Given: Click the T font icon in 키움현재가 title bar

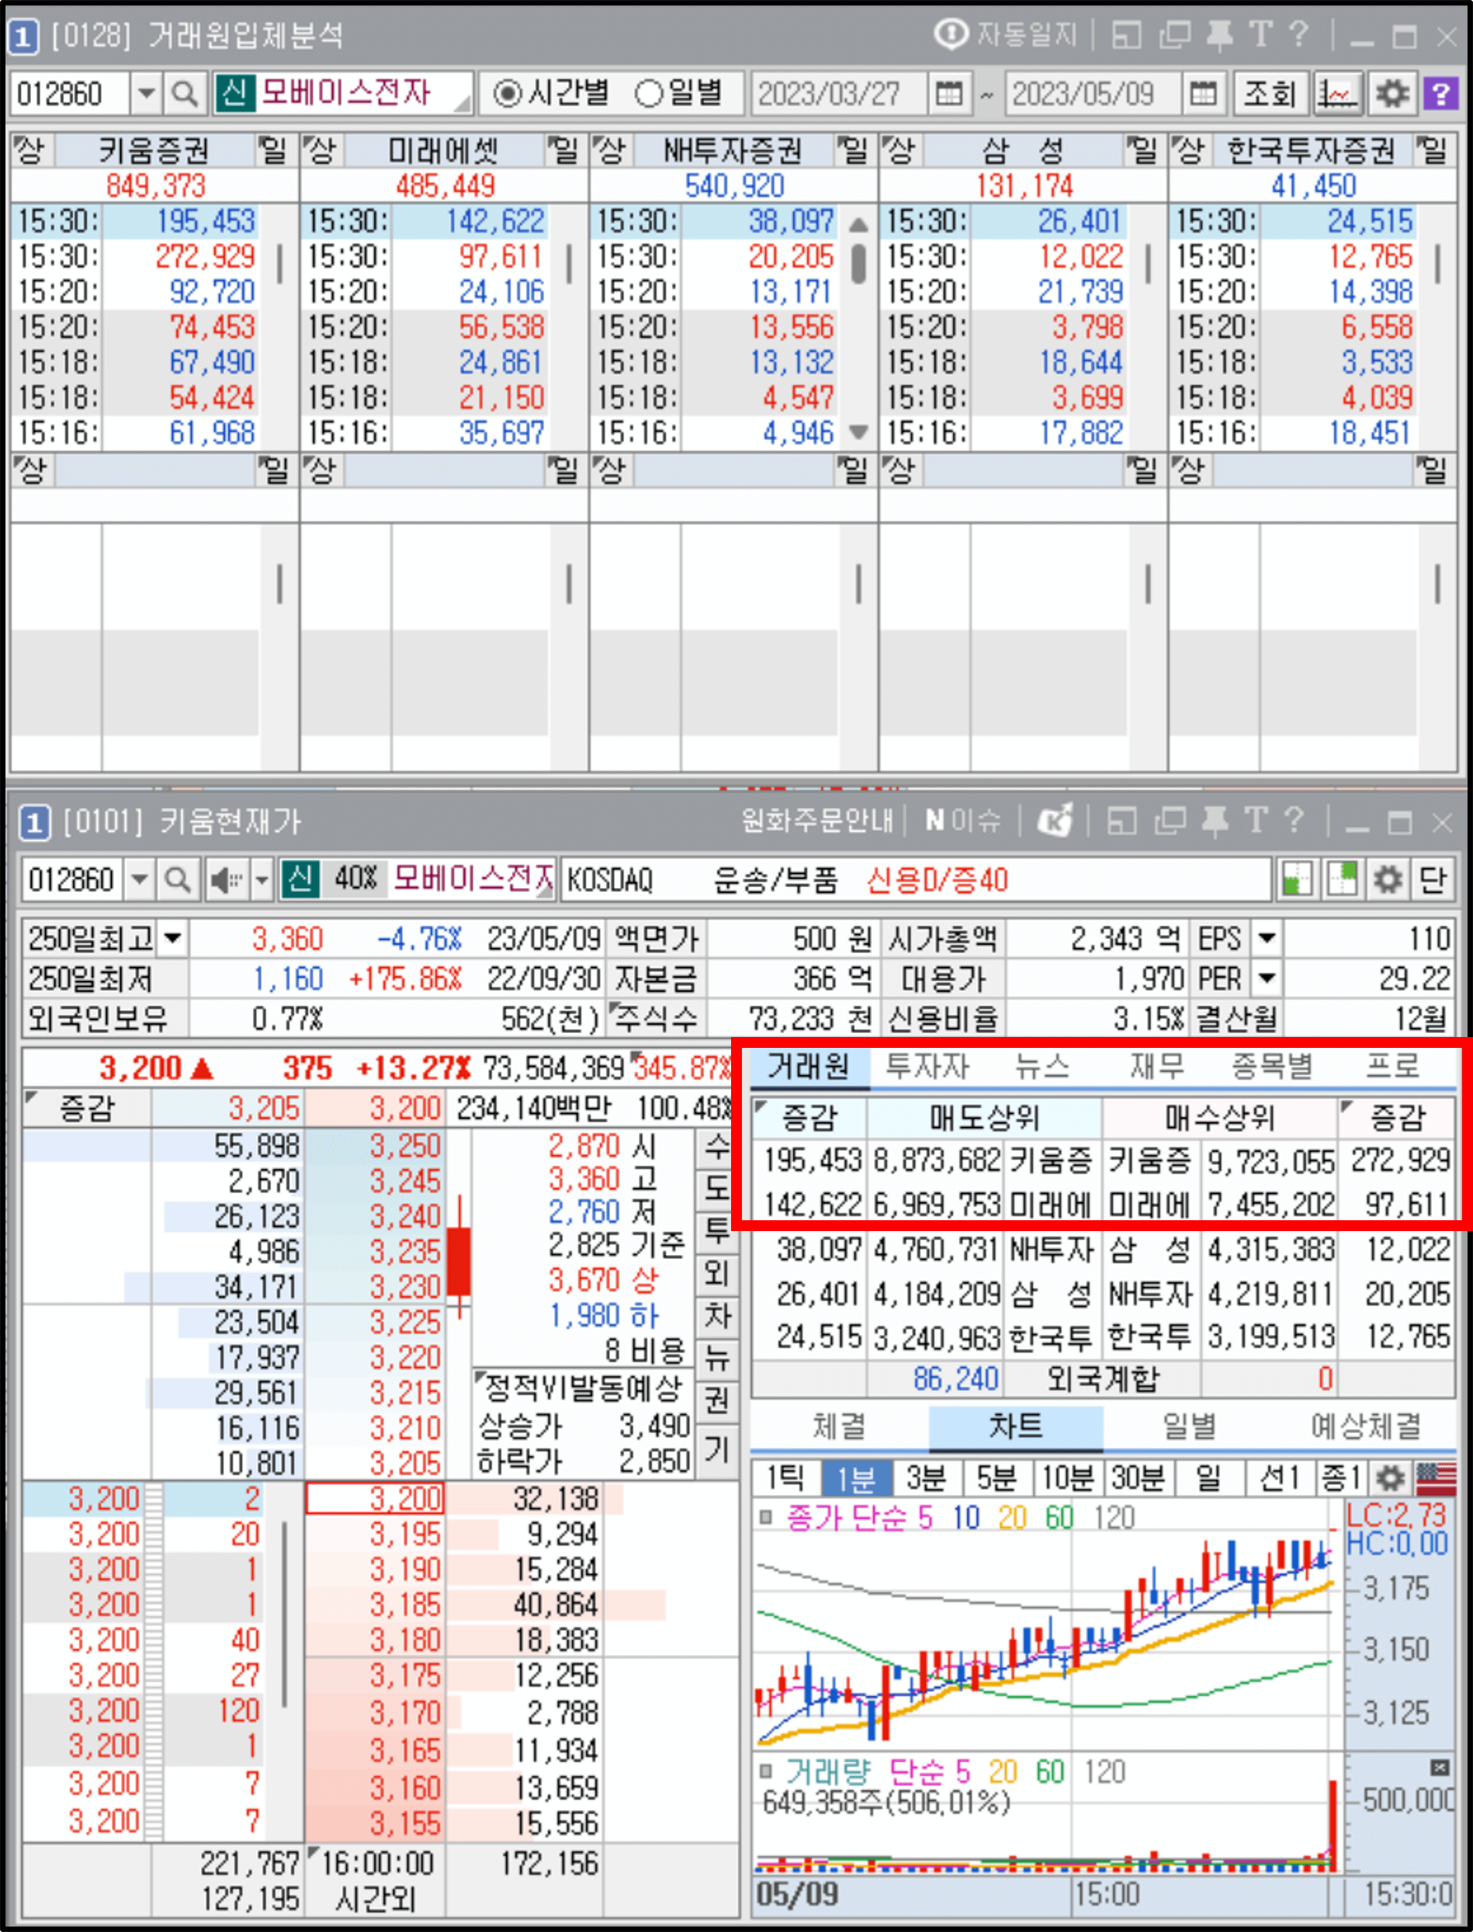Looking at the screenshot, I should [x=1256, y=822].
